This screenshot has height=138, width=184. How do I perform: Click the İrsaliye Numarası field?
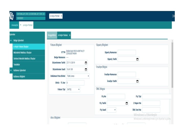(x=127, y=74)
